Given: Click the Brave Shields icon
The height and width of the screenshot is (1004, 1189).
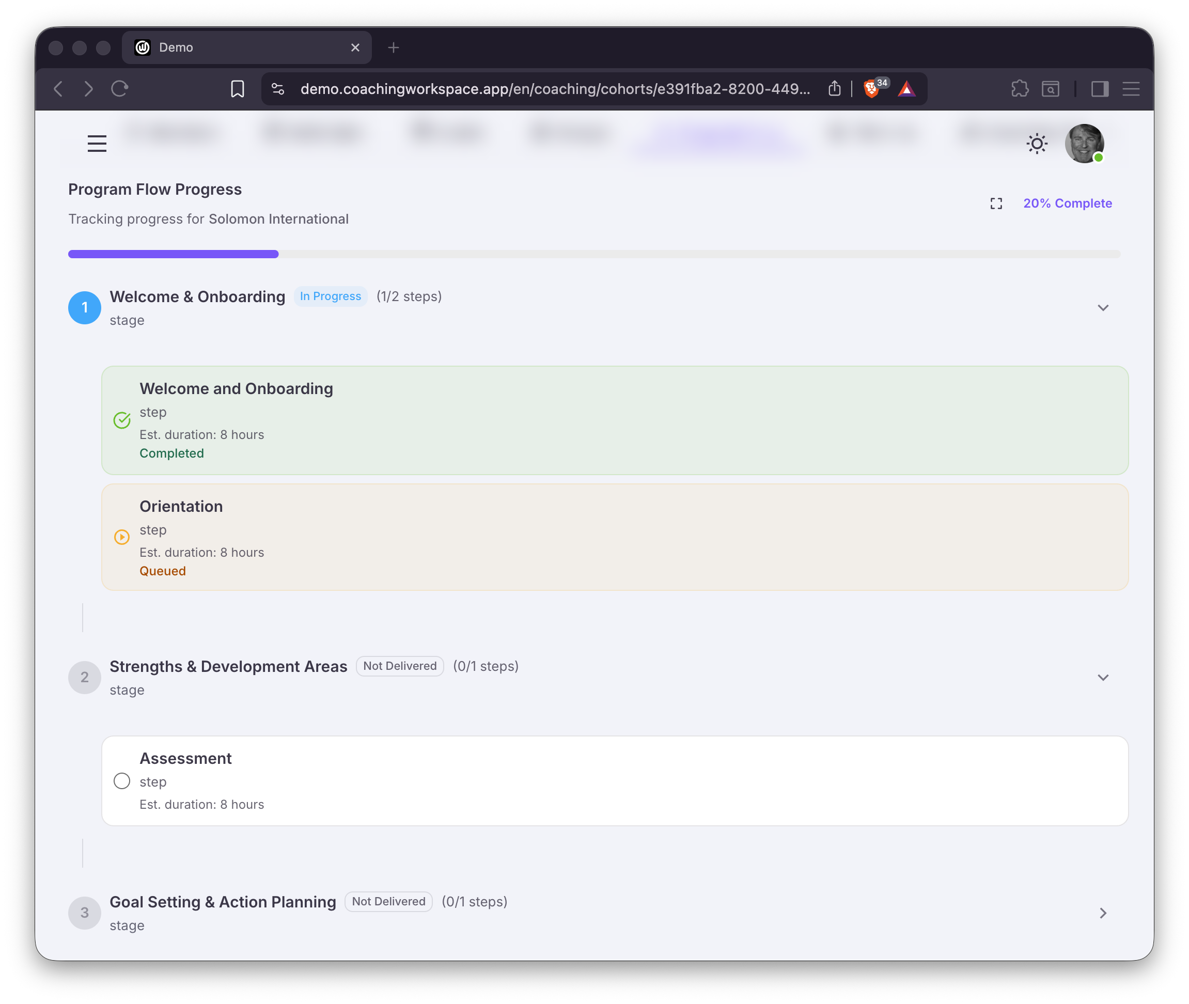Looking at the screenshot, I should pyautogui.click(x=871, y=89).
